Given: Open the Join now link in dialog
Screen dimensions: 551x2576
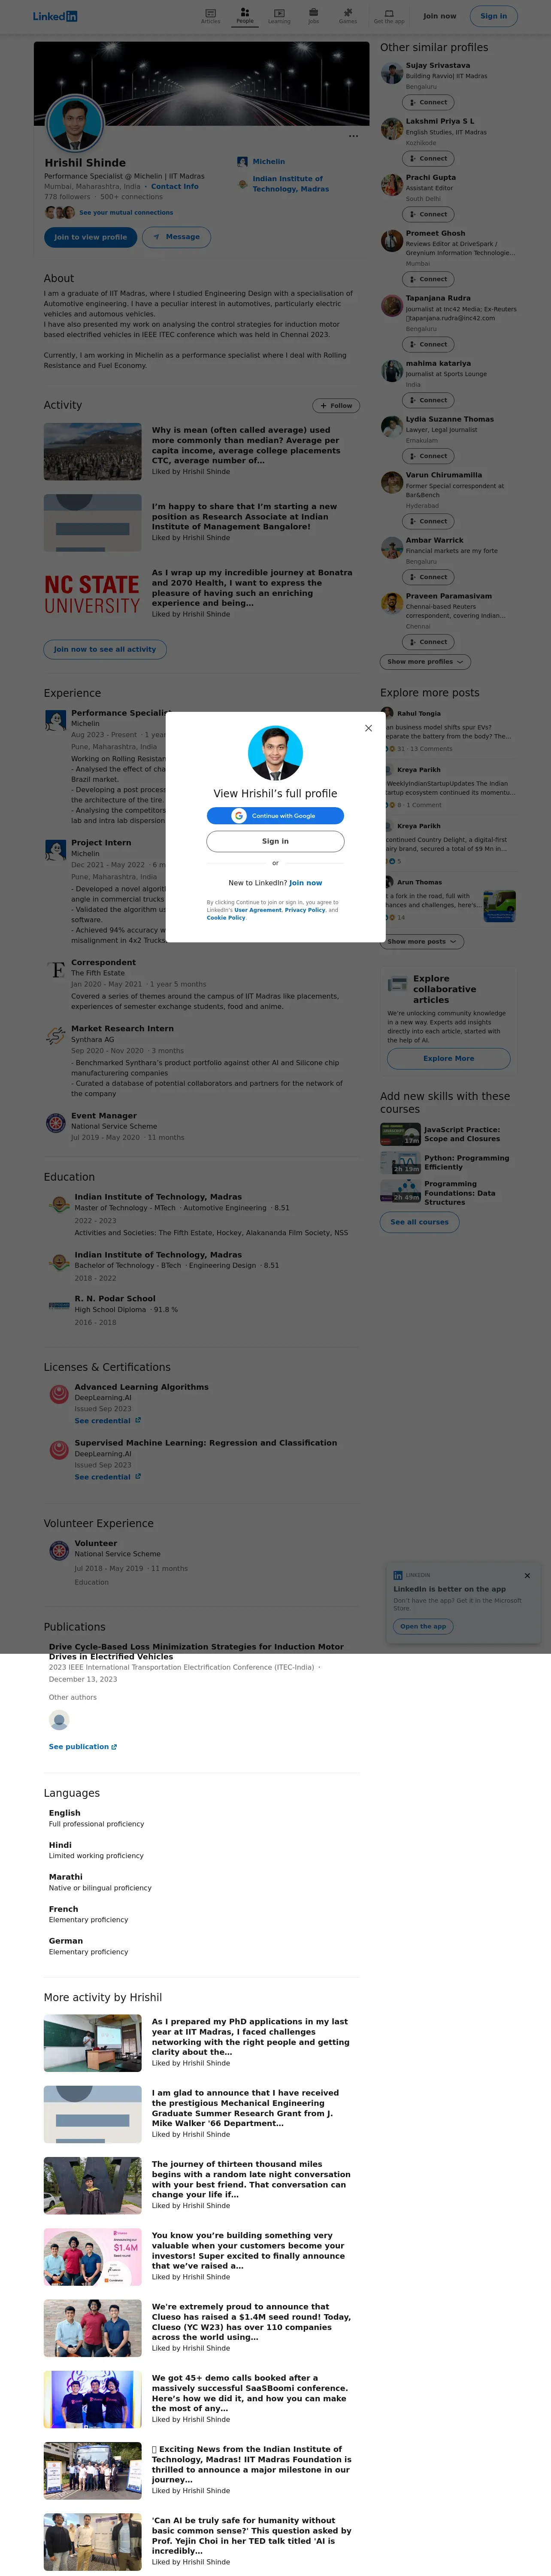Looking at the screenshot, I should [305, 883].
